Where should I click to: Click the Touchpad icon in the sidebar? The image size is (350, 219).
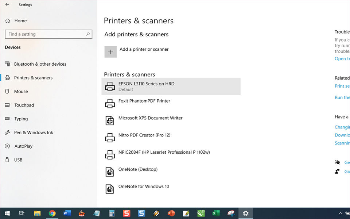point(8,105)
